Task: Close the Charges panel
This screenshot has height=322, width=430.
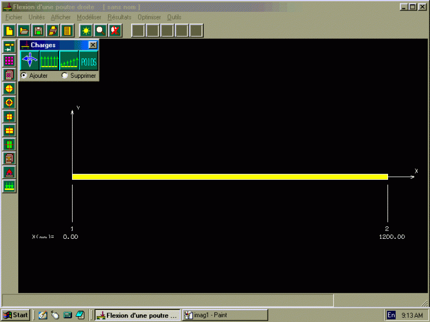Action: tap(93, 45)
